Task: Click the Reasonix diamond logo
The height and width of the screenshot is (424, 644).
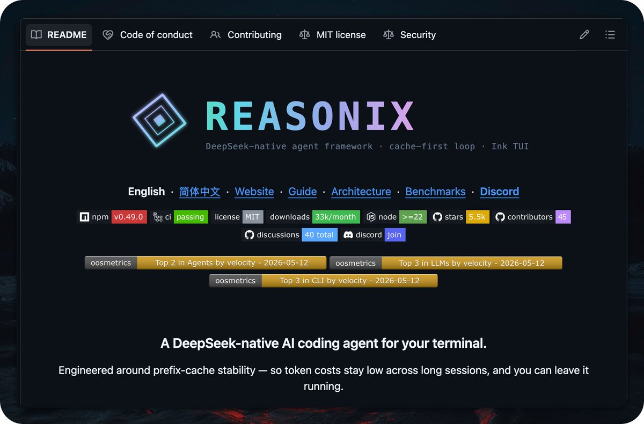Action: (x=159, y=120)
